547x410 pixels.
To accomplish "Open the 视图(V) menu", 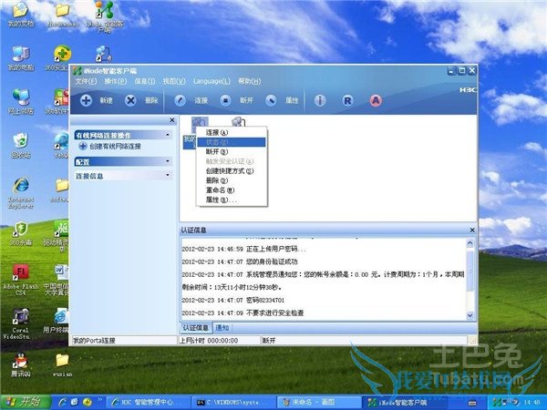I will coord(174,81).
